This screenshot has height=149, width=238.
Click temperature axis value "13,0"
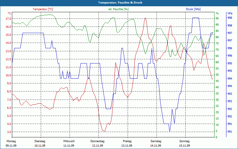pos(8,51)
